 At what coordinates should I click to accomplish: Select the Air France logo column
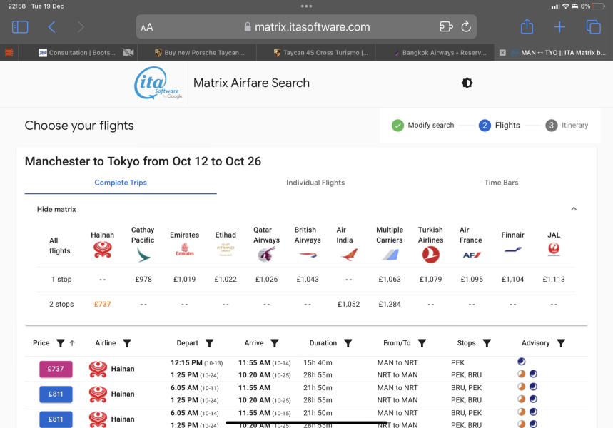pos(472,255)
